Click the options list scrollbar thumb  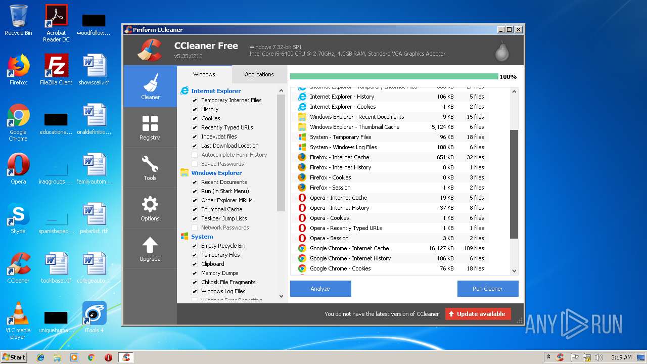point(281,153)
